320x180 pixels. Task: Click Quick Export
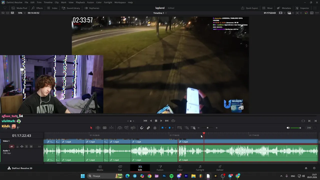[x=249, y=8]
